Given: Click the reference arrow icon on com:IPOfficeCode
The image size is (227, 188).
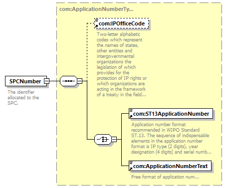Looking at the screenshot, I should [96, 26].
